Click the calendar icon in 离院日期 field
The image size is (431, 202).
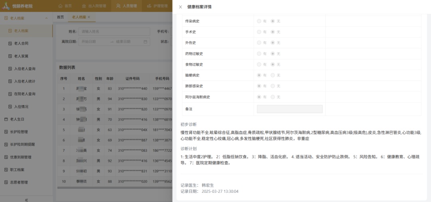tap(145, 42)
